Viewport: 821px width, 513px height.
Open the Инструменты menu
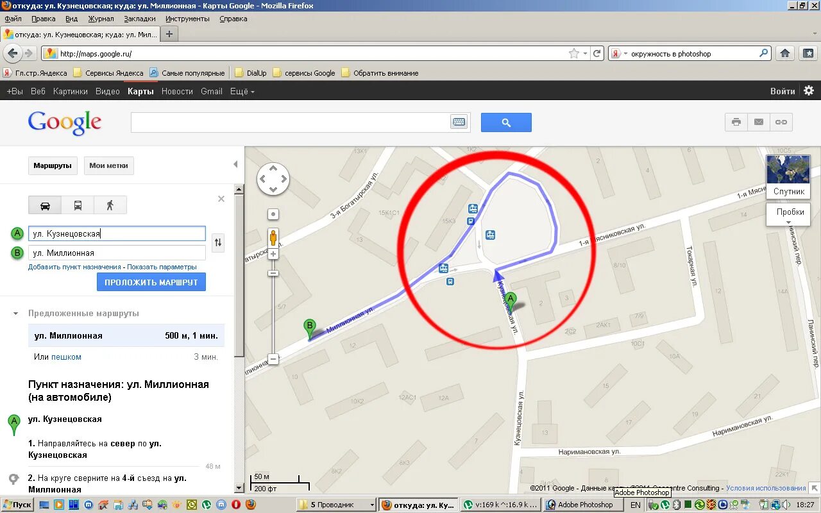187,19
